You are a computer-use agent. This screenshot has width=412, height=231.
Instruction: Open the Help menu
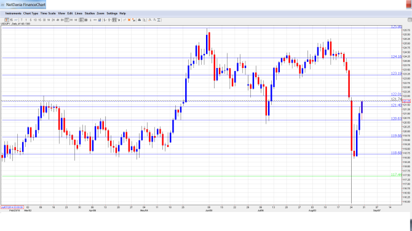[122, 13]
